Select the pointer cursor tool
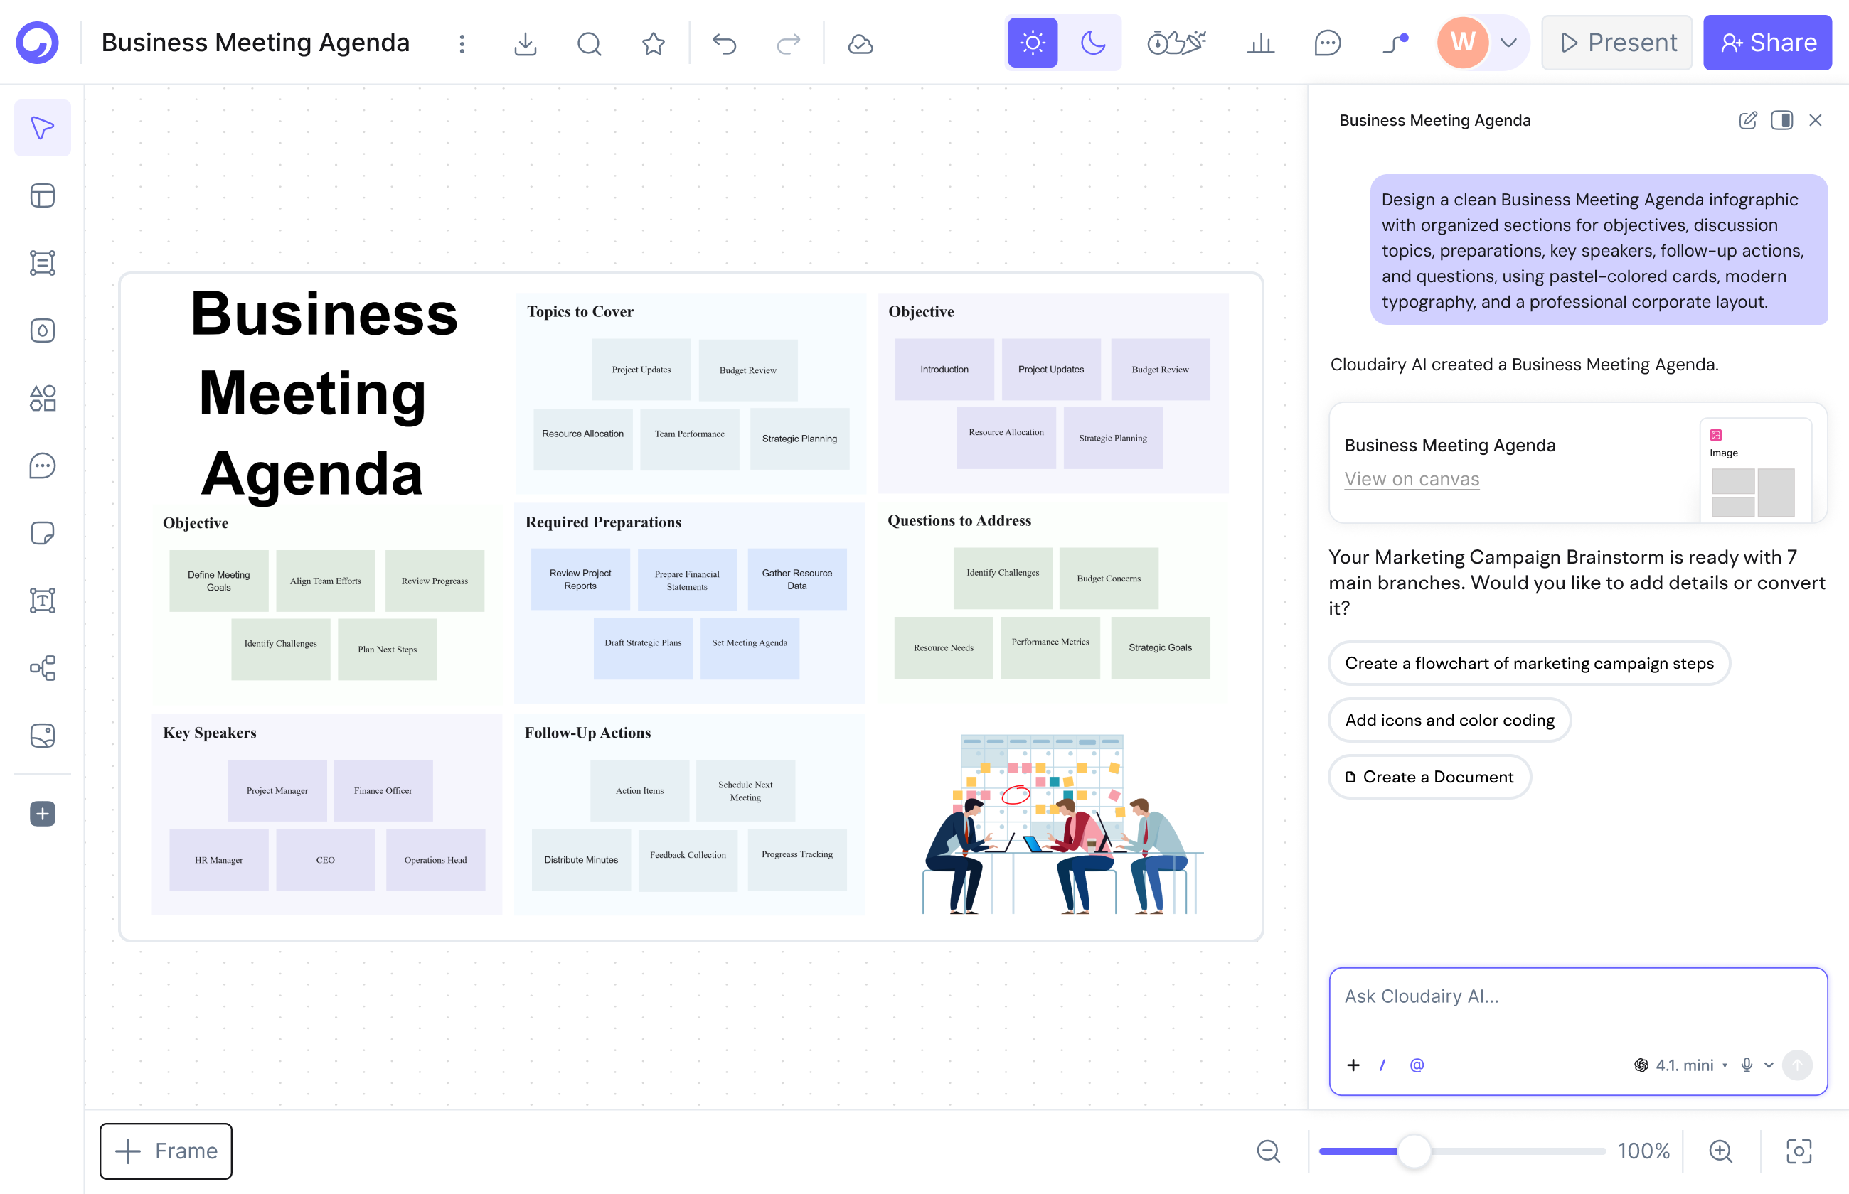1849x1194 pixels. click(43, 128)
